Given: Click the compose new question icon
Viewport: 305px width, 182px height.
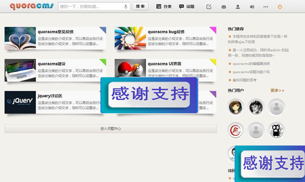Looking at the screenshot, I should point(209,7).
